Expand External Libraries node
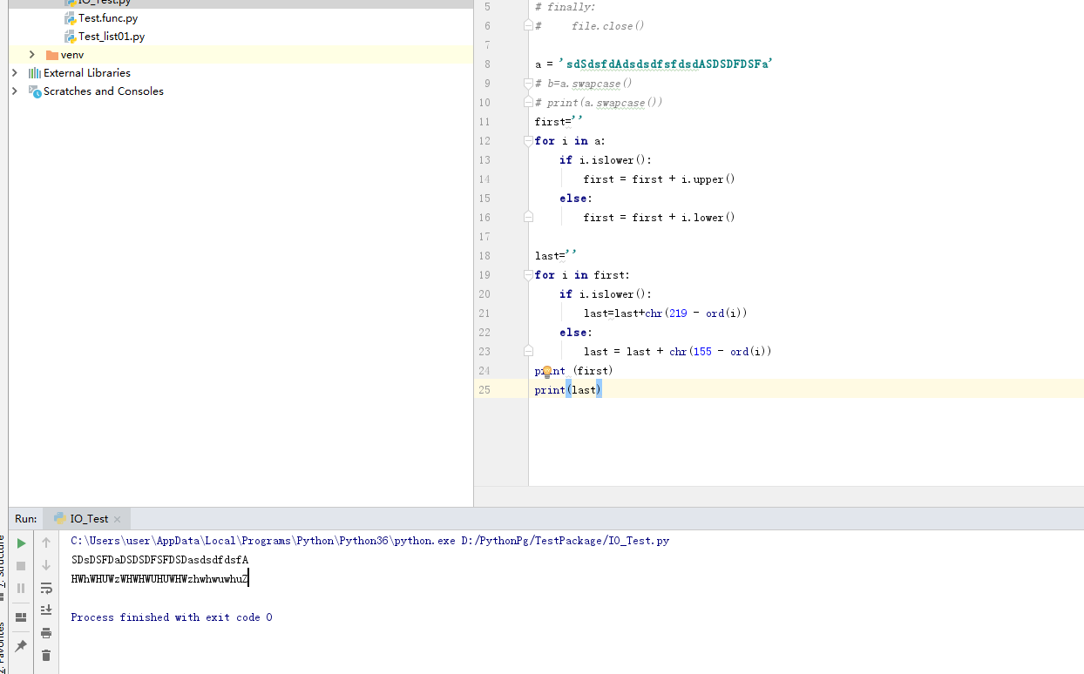 [15, 73]
